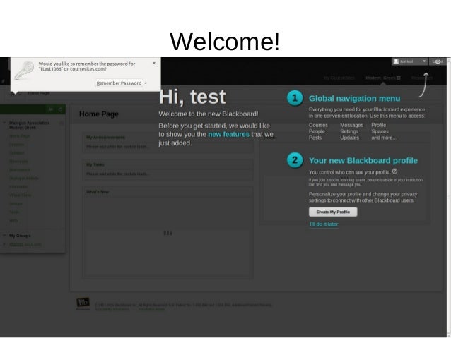Click the user avatar icon in top bar

click(x=396, y=61)
